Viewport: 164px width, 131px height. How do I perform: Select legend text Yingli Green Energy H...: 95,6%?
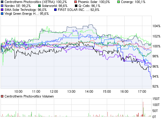click(x=27, y=14)
